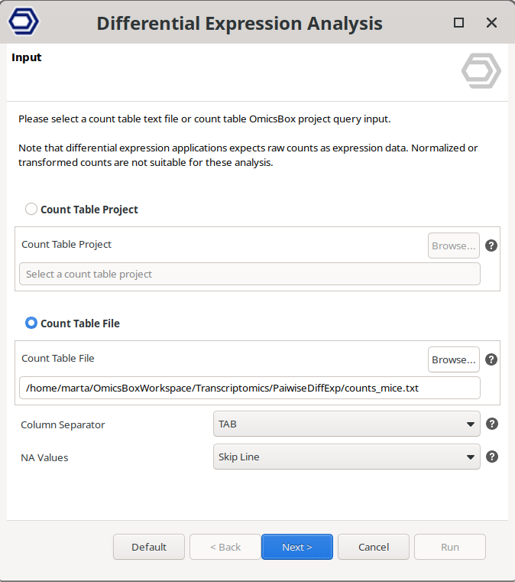Click the Back button
This screenshot has height=582, width=515.
[x=225, y=547]
